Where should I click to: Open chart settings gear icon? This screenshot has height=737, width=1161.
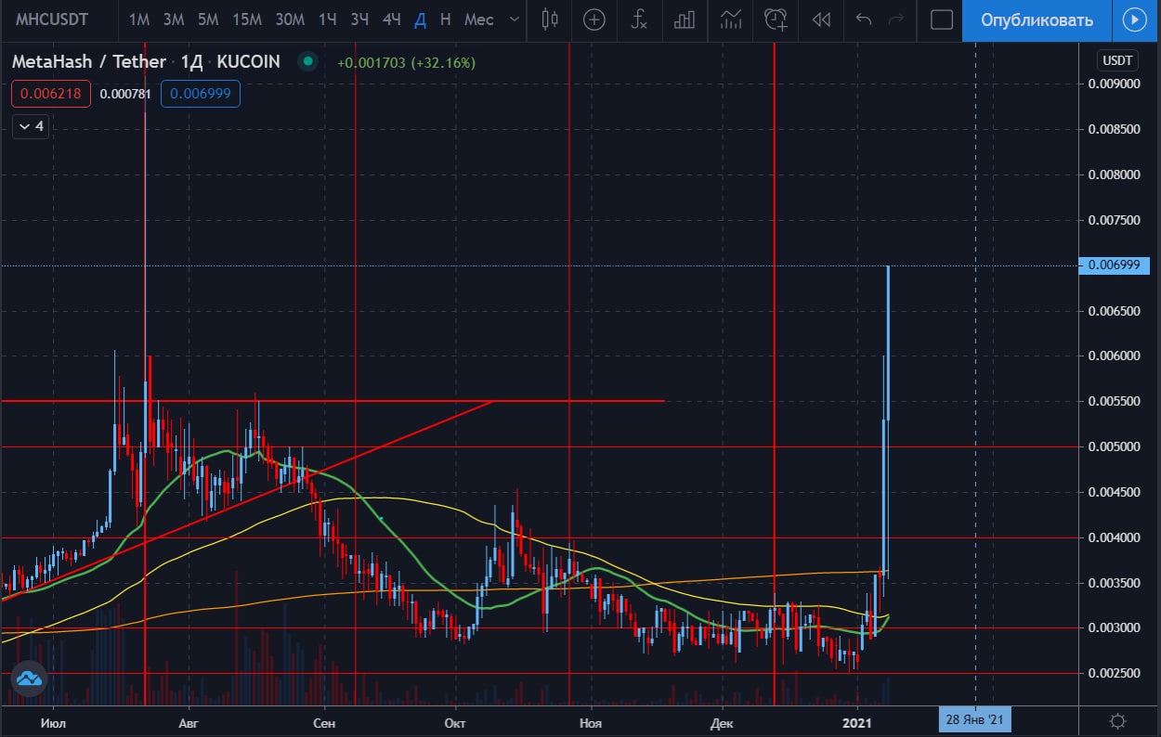click(1118, 720)
